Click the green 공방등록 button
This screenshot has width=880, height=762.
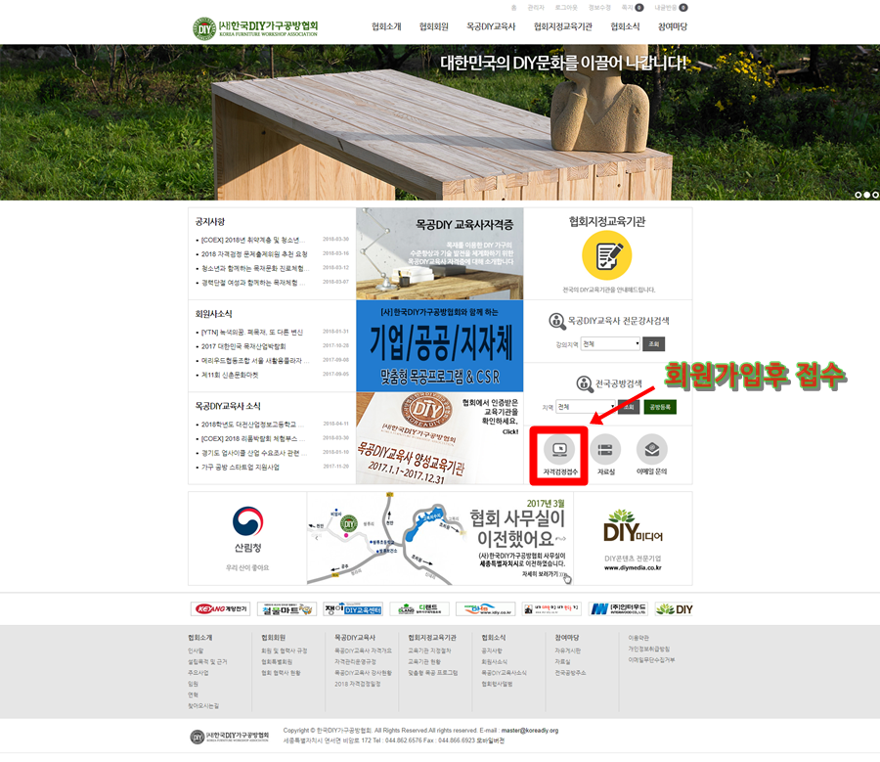pos(660,407)
